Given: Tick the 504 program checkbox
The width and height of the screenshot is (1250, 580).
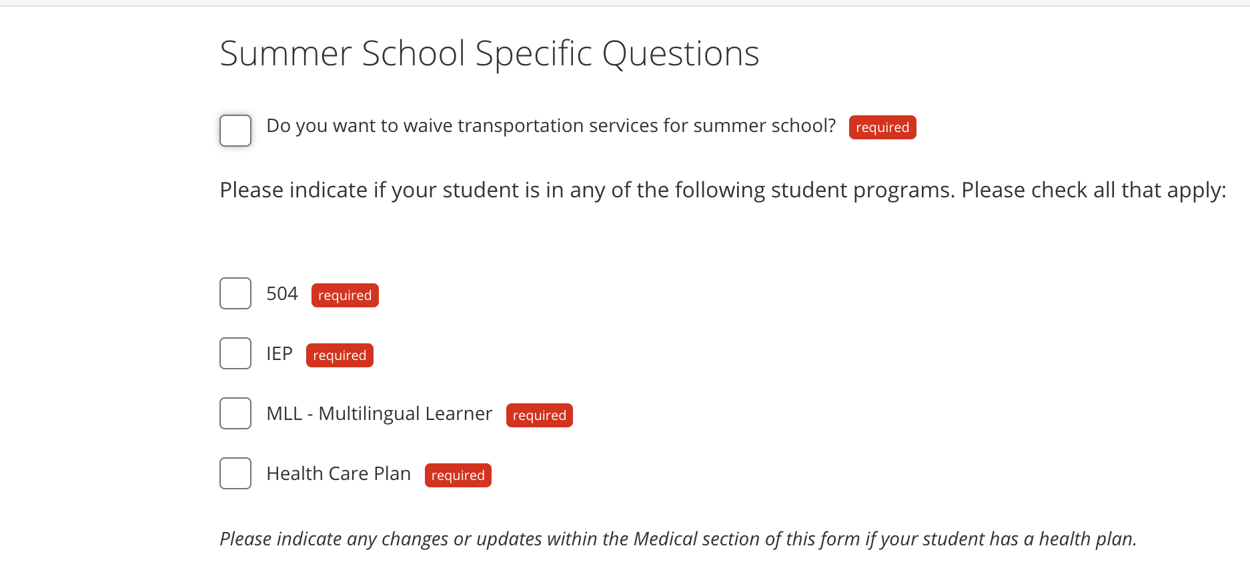Looking at the screenshot, I should pos(235,293).
